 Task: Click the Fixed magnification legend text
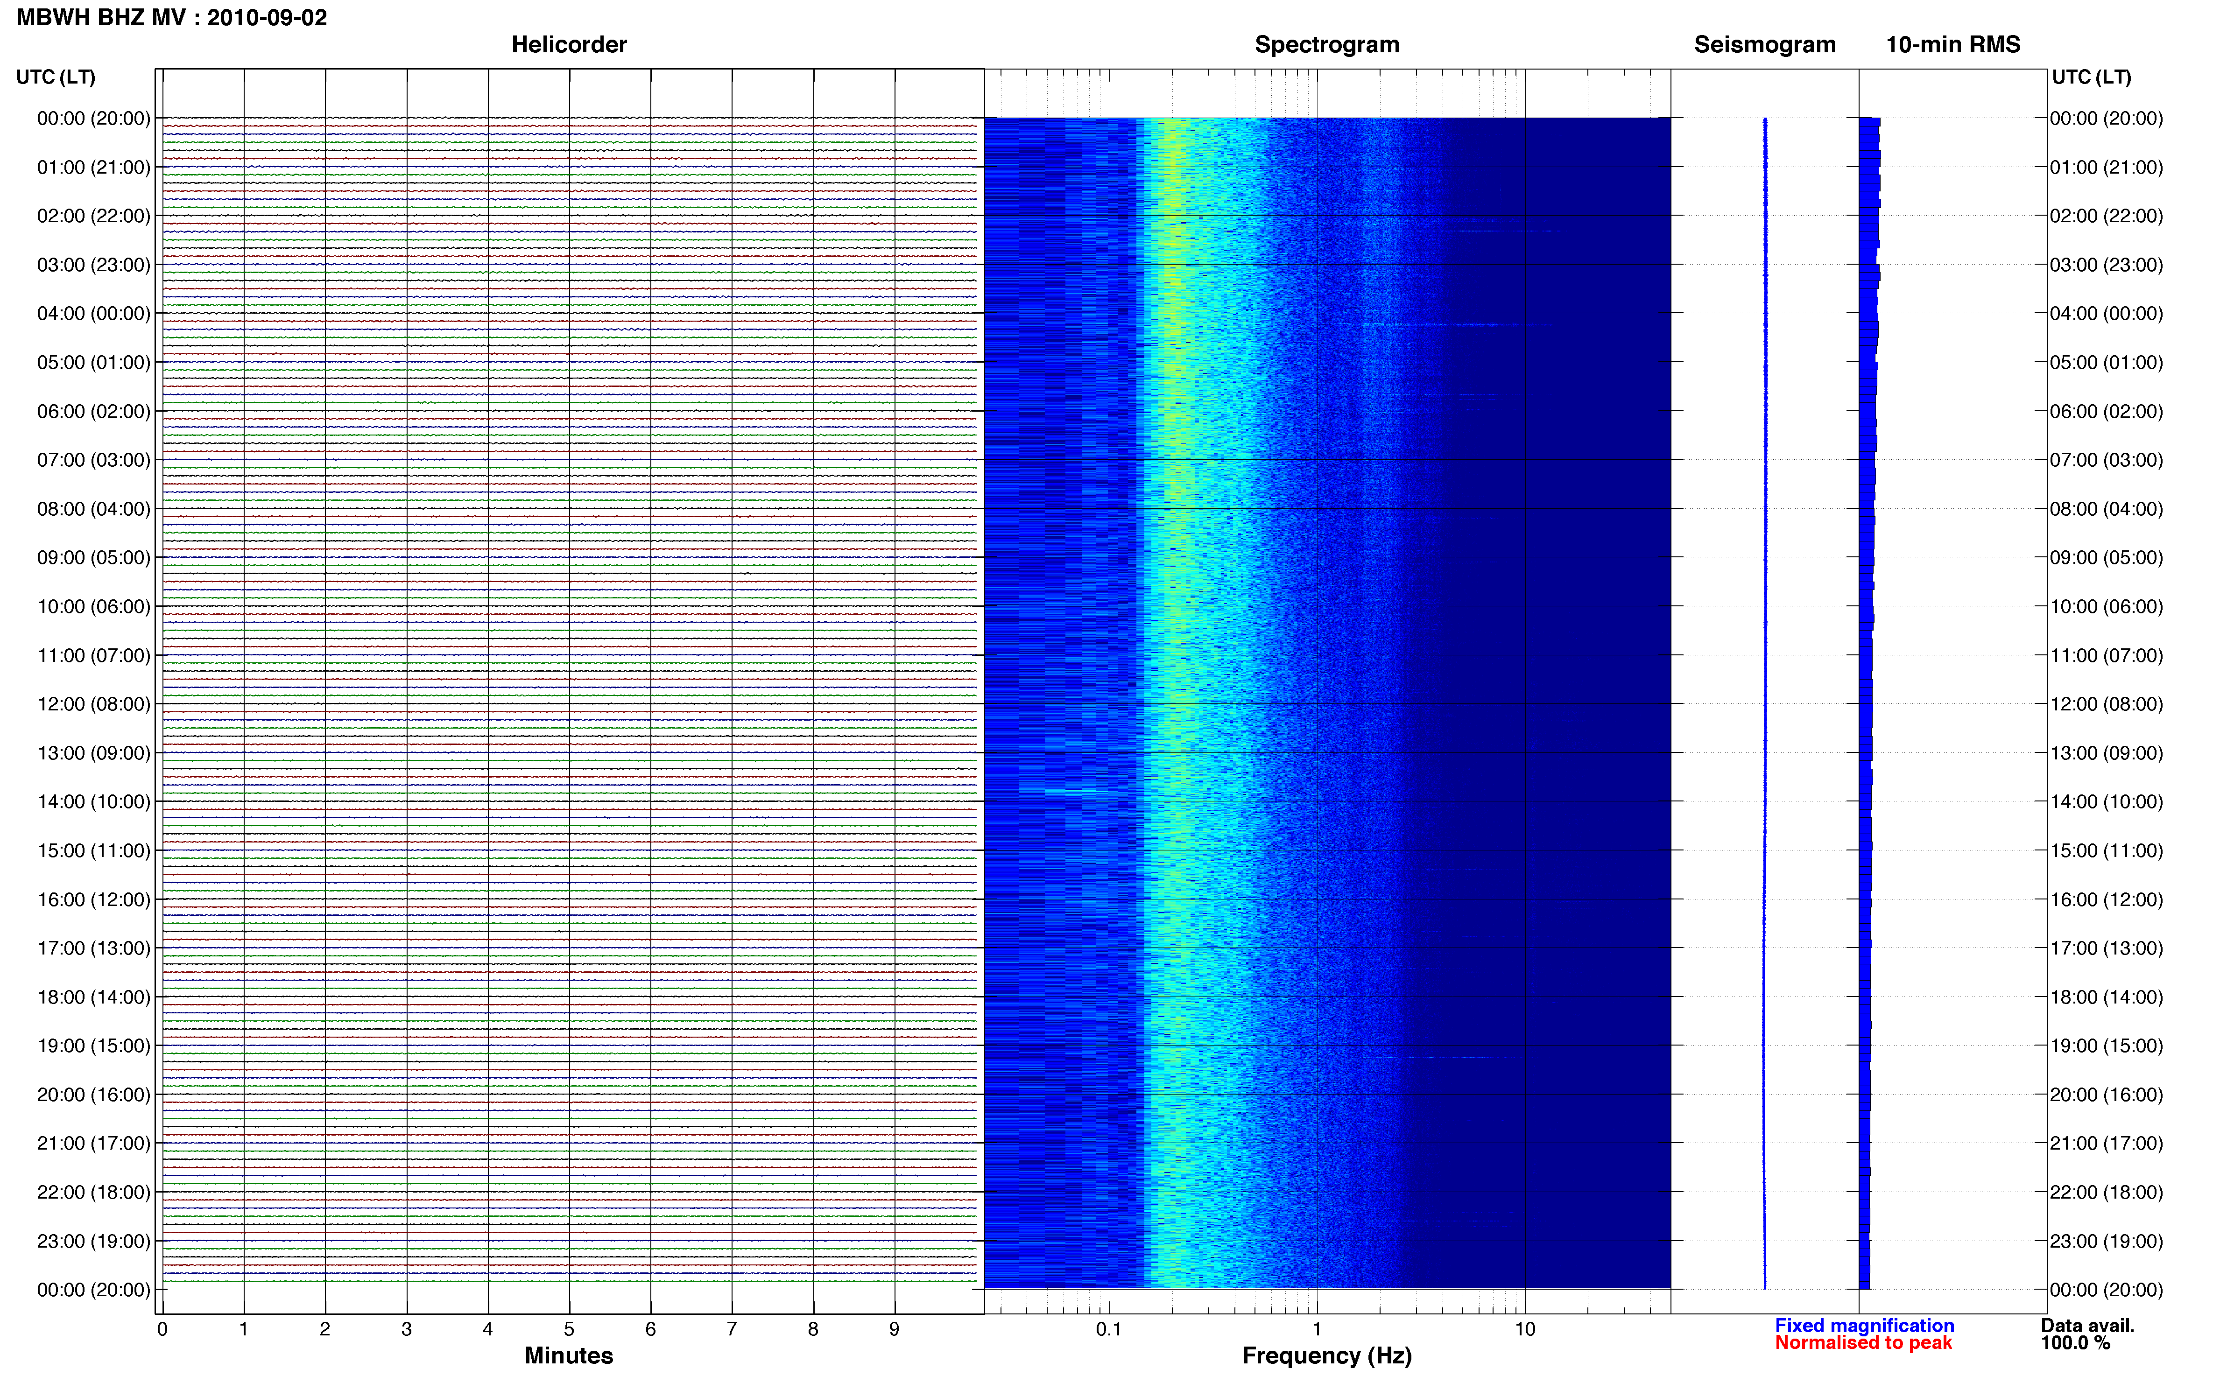(1864, 1326)
